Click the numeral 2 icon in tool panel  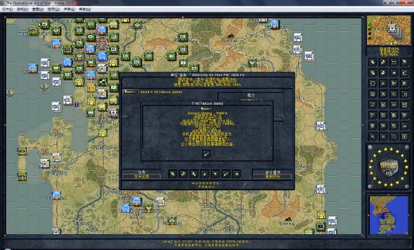[x=404, y=94]
